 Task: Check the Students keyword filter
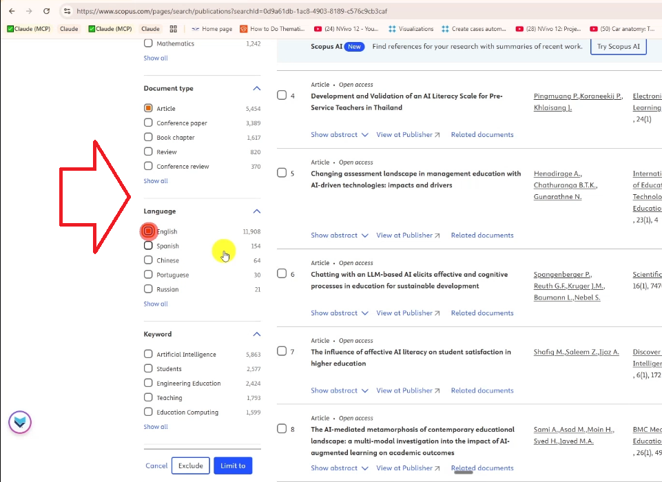click(x=148, y=368)
